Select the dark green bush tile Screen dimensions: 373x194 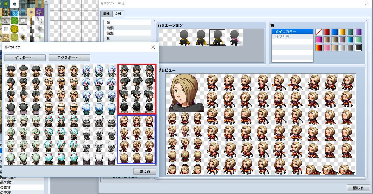pyautogui.click(x=14, y=21)
